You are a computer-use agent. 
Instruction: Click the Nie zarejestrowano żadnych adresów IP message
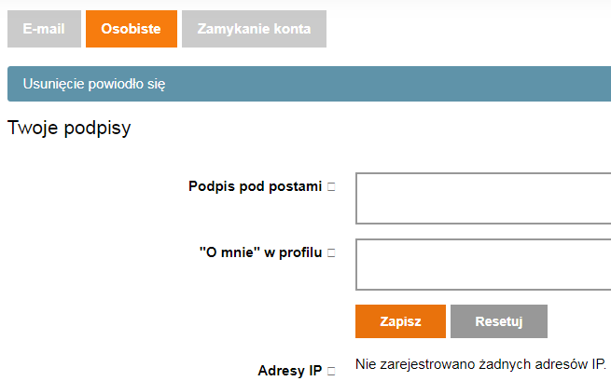(x=480, y=362)
